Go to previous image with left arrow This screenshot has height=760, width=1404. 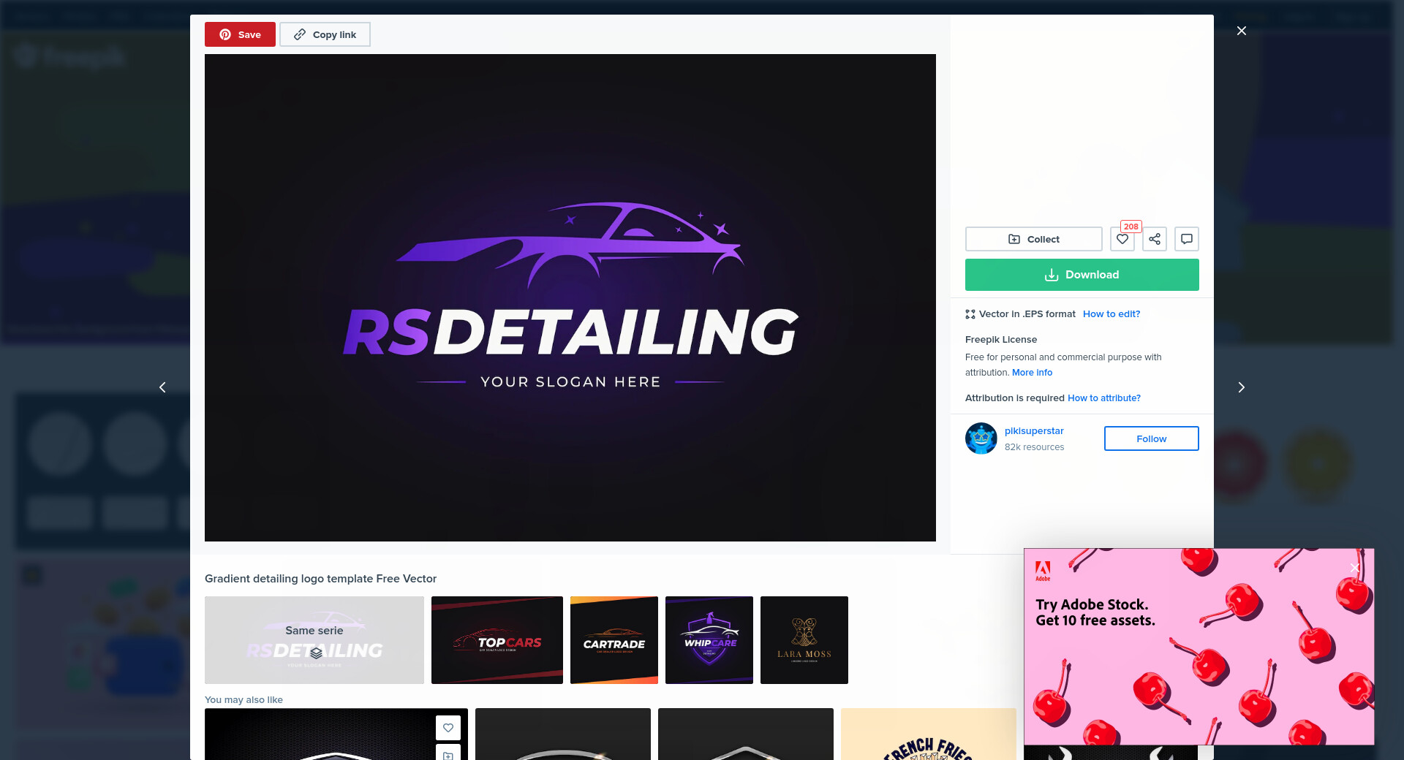(x=162, y=387)
